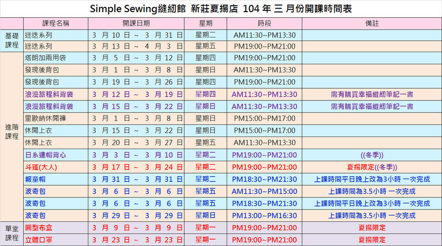Click '波奇包' in the 3月29日 row
Viewport: 442px width, 246px height.
point(35,215)
